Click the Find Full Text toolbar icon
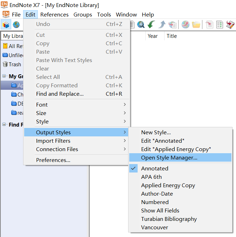This screenshot has height=237, width=236. [x=172, y=25]
